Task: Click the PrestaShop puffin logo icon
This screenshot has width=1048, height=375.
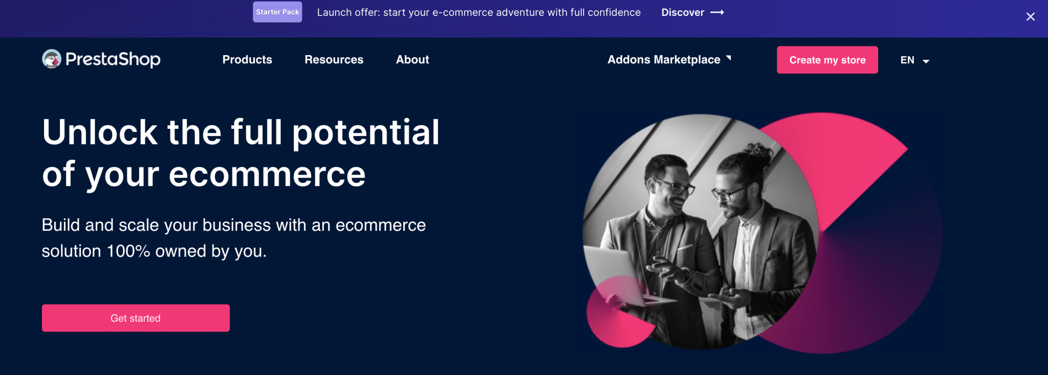Action: point(52,59)
